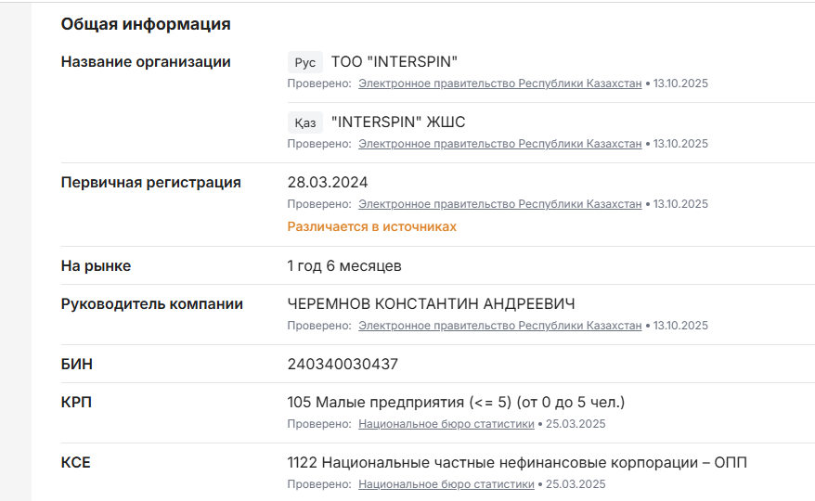Click the БИН number 240340030437

click(x=343, y=365)
